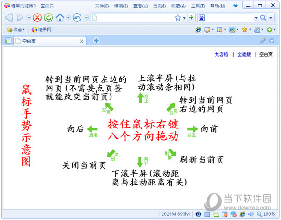This screenshot has width=281, height=220.
Task: Select the 空白页 tab
Action: [50, 41]
